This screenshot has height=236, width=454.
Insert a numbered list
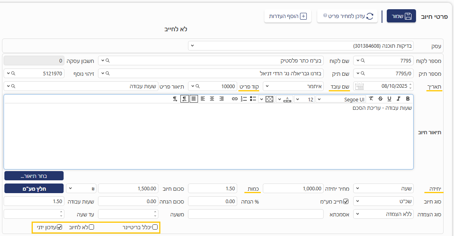pyautogui.click(x=244, y=99)
